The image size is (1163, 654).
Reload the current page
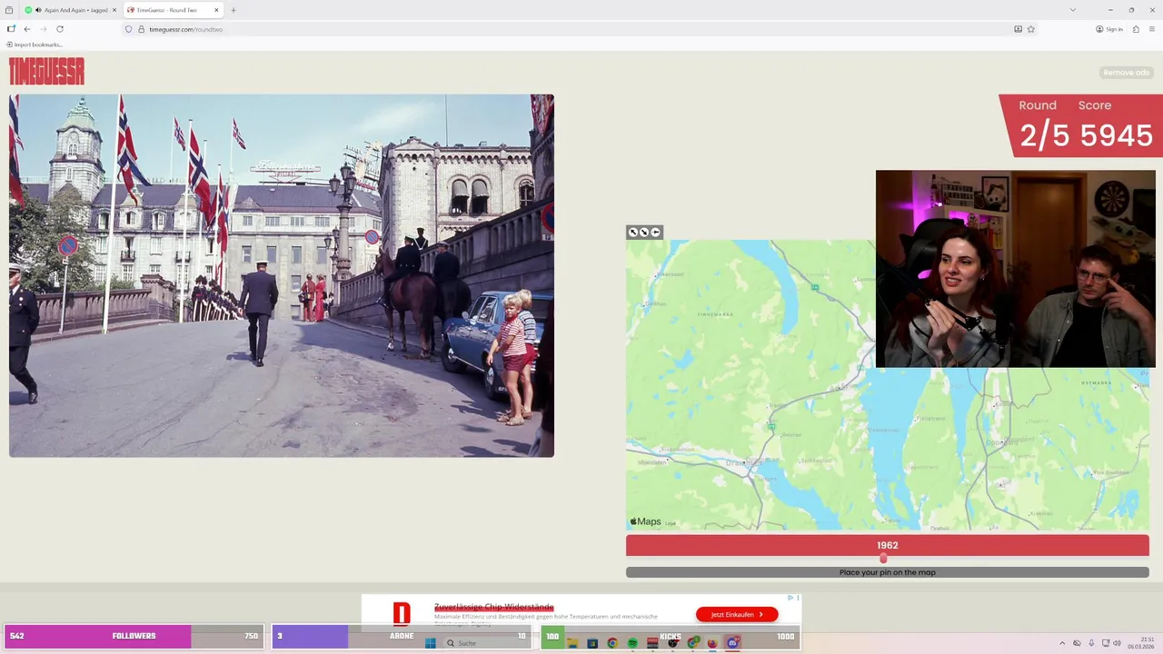pyautogui.click(x=60, y=29)
